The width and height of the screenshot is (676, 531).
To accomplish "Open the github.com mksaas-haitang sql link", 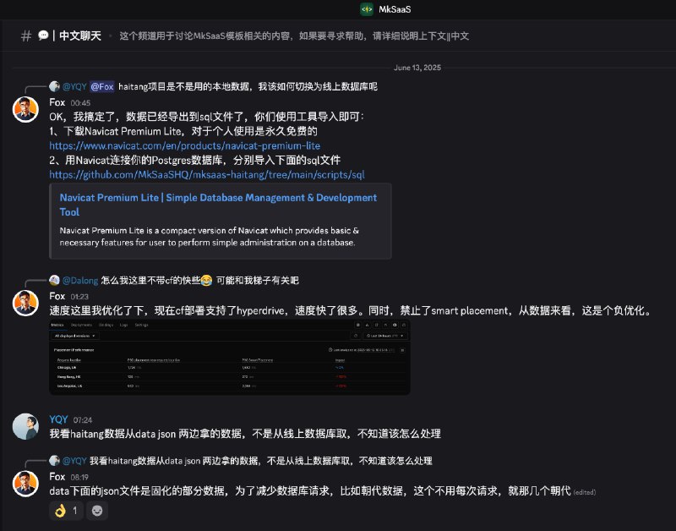I will coord(207,175).
